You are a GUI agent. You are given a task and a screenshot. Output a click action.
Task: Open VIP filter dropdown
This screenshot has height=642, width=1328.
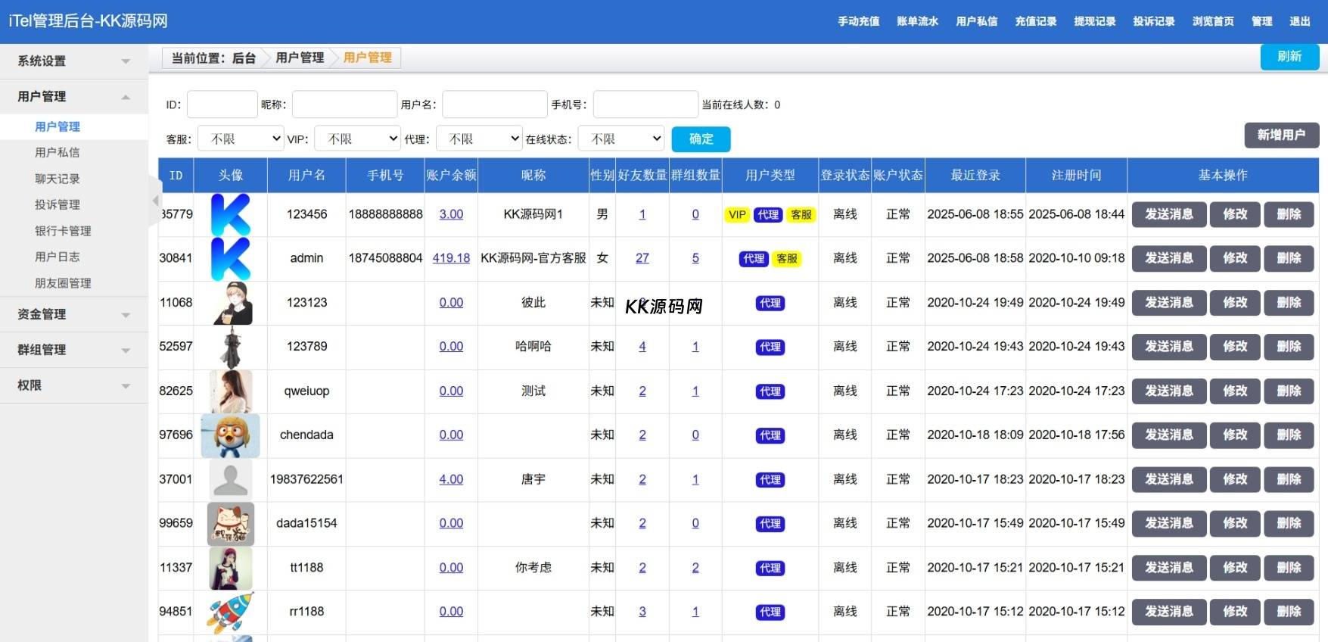(357, 139)
